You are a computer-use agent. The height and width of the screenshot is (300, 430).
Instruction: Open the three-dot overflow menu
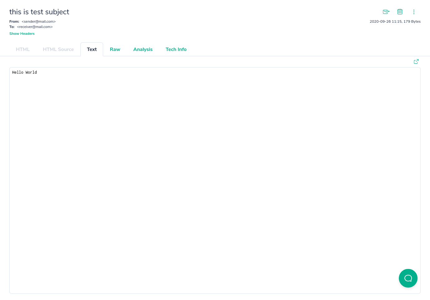[x=414, y=12]
